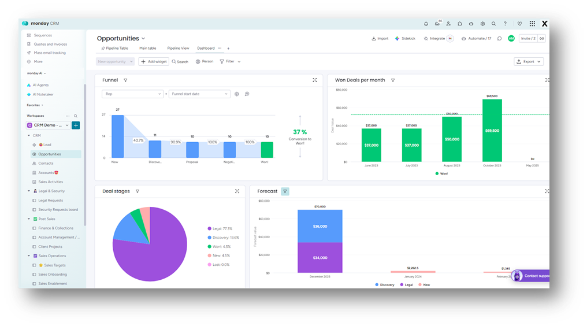Open the inbox icon with badge
Image resolution: width=587 pixels, height=326 pixels.
point(437,24)
